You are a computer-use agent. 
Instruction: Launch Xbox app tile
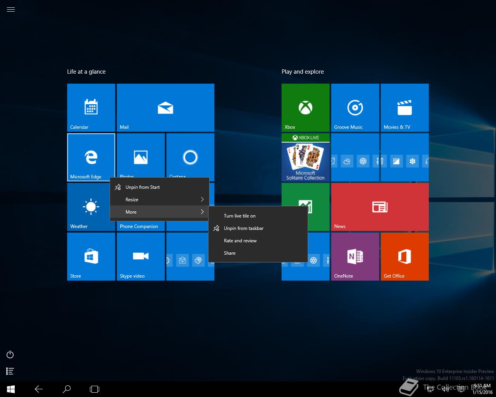pos(305,107)
